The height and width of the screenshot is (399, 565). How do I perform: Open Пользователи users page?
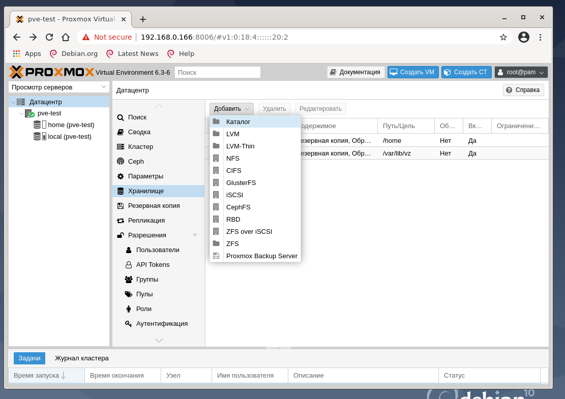click(159, 250)
